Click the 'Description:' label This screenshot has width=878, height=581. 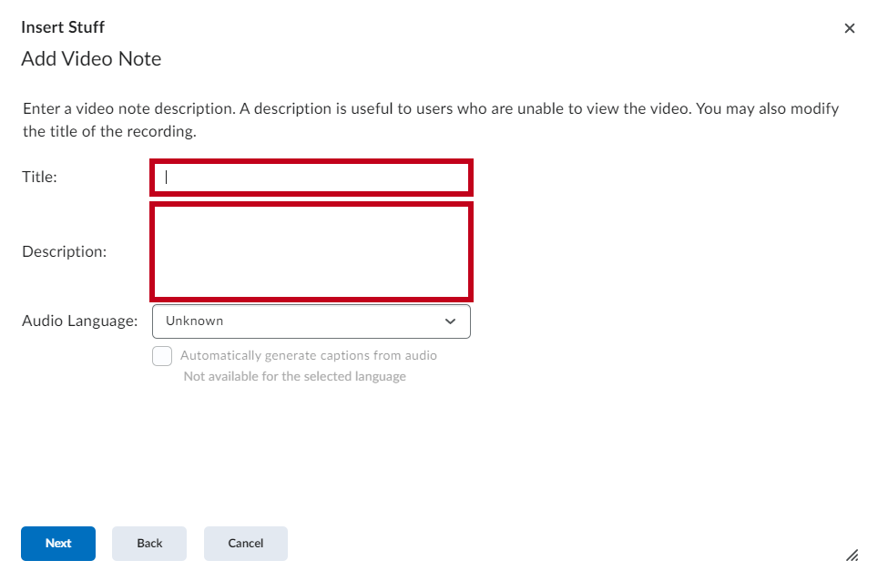pos(65,252)
